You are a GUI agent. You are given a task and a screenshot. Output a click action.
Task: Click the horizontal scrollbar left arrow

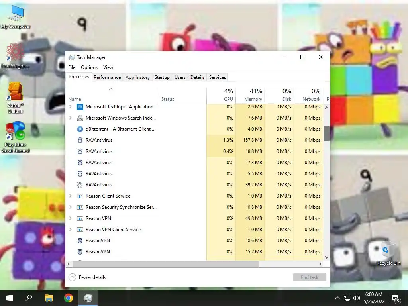point(69,264)
